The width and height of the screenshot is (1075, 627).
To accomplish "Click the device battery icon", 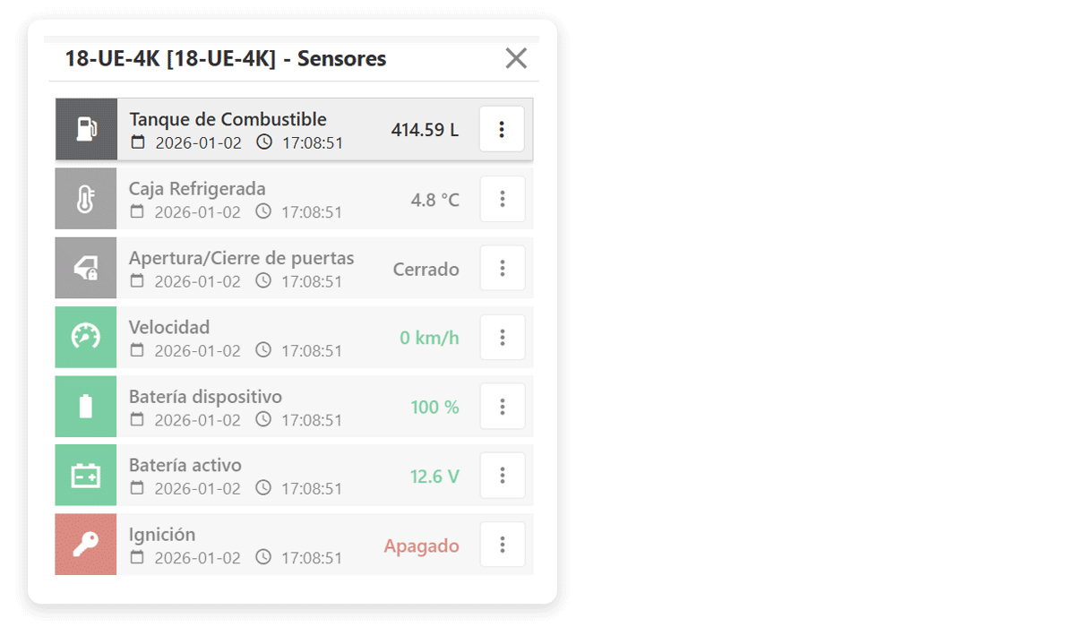I will 86,407.
